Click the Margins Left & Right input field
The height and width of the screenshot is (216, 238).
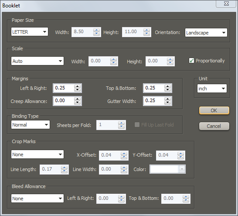point(64,88)
